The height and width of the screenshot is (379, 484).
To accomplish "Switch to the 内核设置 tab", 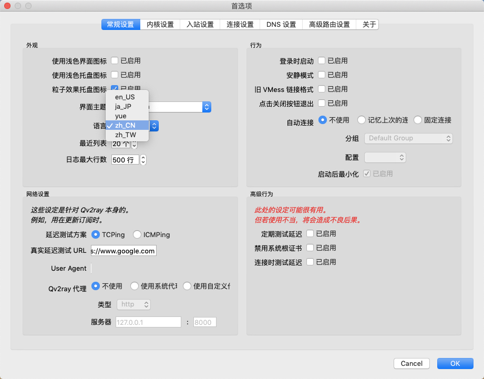I will tap(160, 25).
